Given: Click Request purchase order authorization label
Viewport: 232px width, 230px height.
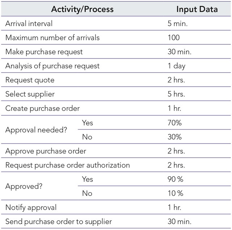Looking at the screenshot, I should (67, 165).
